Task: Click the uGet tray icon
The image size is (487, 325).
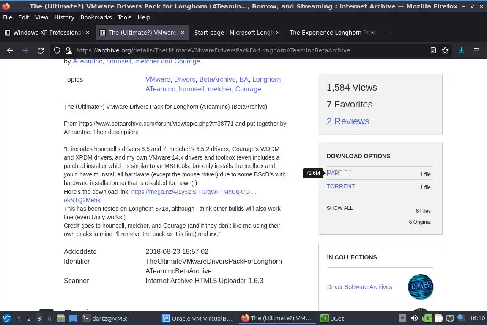Action: coord(427,318)
